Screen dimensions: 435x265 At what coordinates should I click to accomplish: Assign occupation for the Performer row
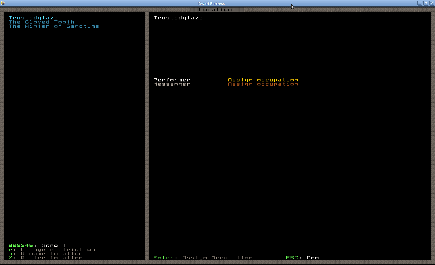tap(263, 80)
